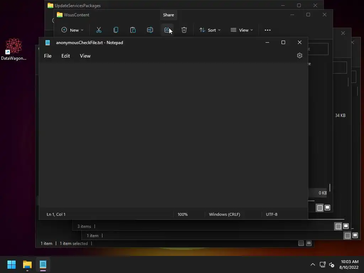Viewport: 364px width, 273px height.
Task: Click the Copy icon in WsusContent toolbar
Action: (x=116, y=30)
